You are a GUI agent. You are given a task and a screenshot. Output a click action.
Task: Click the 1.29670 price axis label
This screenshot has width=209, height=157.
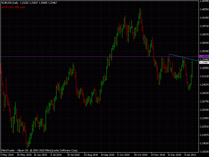click(x=204, y=85)
